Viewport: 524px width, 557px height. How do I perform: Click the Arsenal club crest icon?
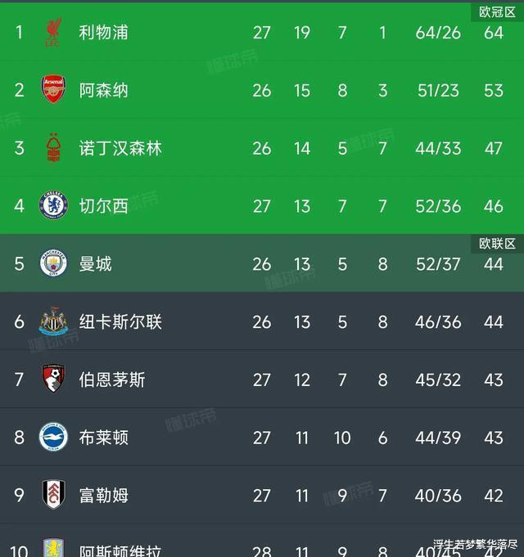(x=54, y=90)
